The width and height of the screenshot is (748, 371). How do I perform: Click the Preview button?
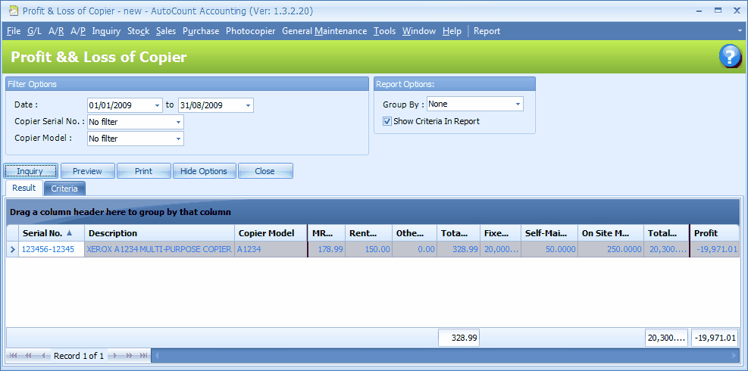pos(87,171)
